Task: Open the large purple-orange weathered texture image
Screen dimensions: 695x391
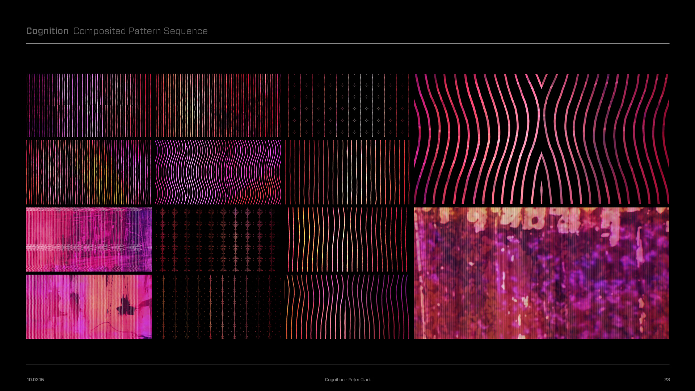Action: coord(541,273)
